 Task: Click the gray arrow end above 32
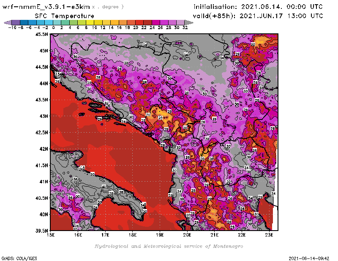tap(188, 22)
